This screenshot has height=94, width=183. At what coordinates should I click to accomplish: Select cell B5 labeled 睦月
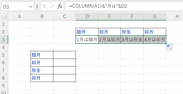tap(42, 55)
